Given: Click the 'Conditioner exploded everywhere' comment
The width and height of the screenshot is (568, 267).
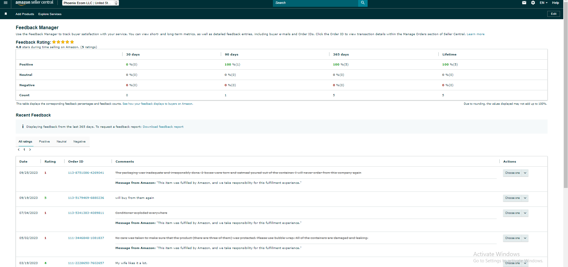Looking at the screenshot, I should [141, 213].
